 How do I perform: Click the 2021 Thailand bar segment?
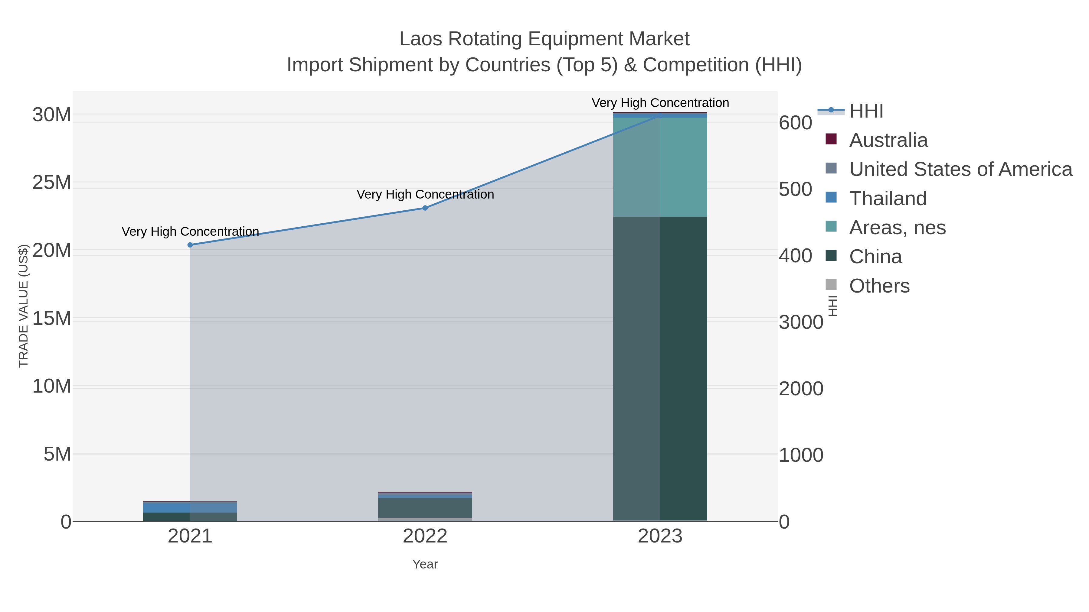(x=190, y=507)
